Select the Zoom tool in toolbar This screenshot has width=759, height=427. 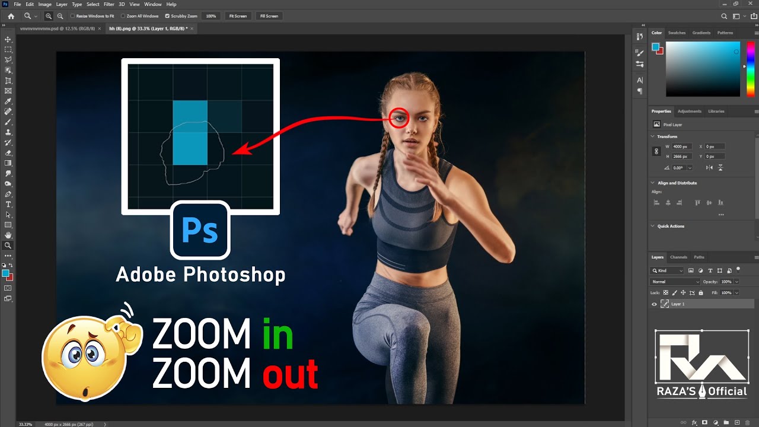click(x=8, y=245)
